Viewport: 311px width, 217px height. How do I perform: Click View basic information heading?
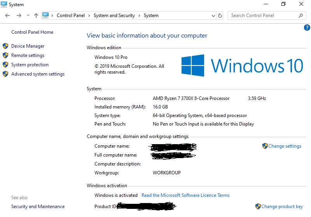pyautogui.click(x=147, y=36)
